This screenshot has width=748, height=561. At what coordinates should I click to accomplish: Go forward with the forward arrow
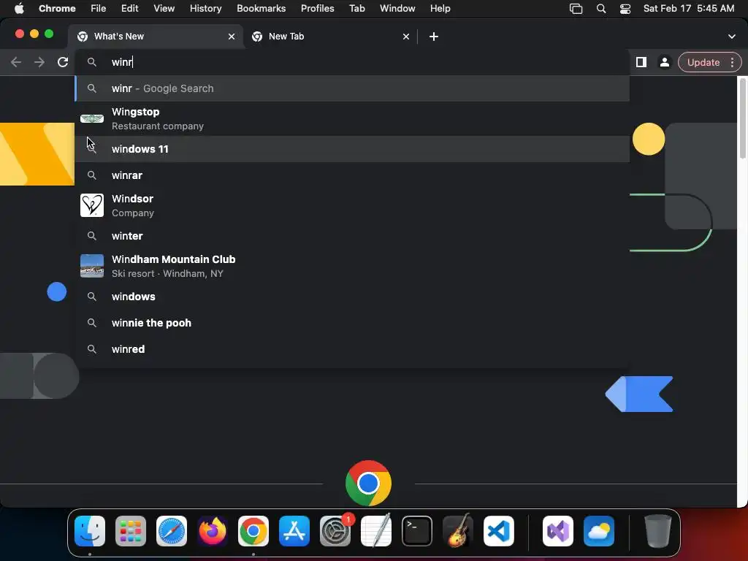coord(39,62)
